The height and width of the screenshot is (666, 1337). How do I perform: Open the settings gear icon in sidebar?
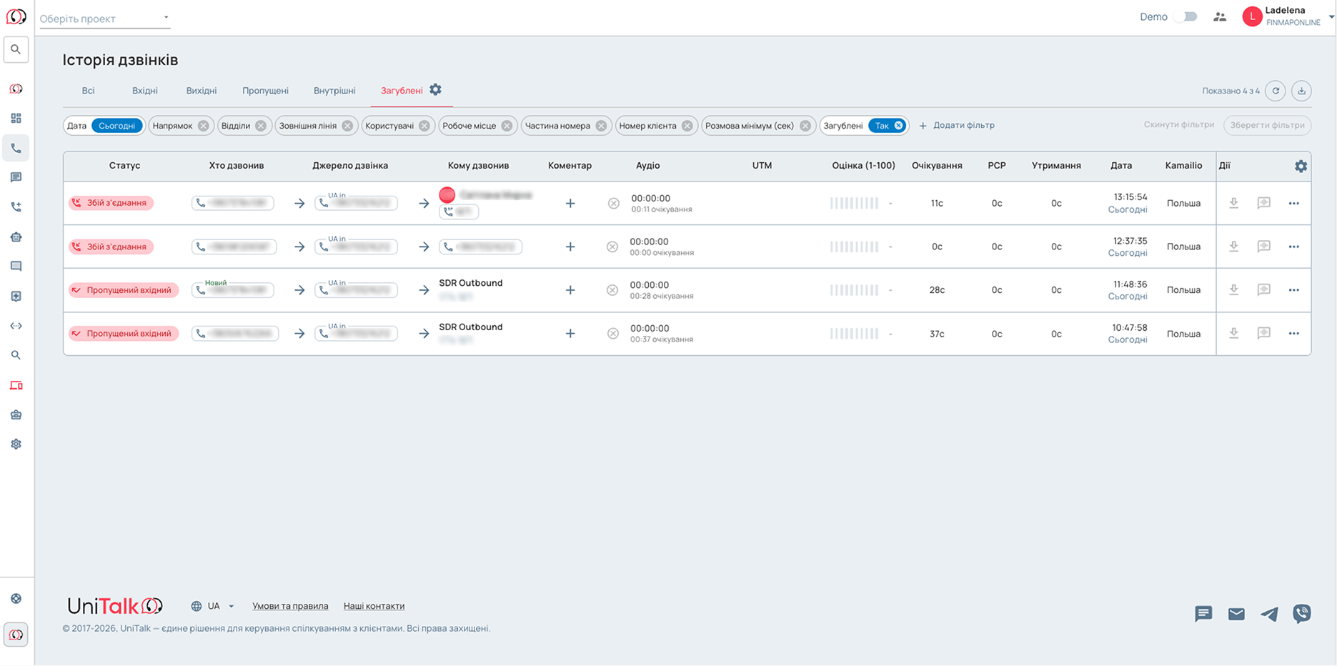coord(16,444)
